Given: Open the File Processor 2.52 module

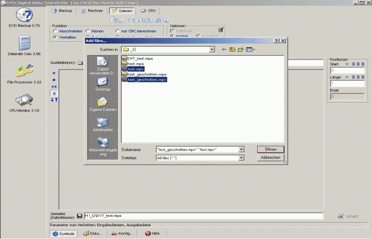Looking at the screenshot, I should point(24,73).
